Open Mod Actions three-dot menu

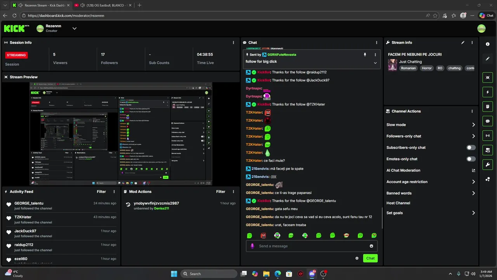(233, 191)
